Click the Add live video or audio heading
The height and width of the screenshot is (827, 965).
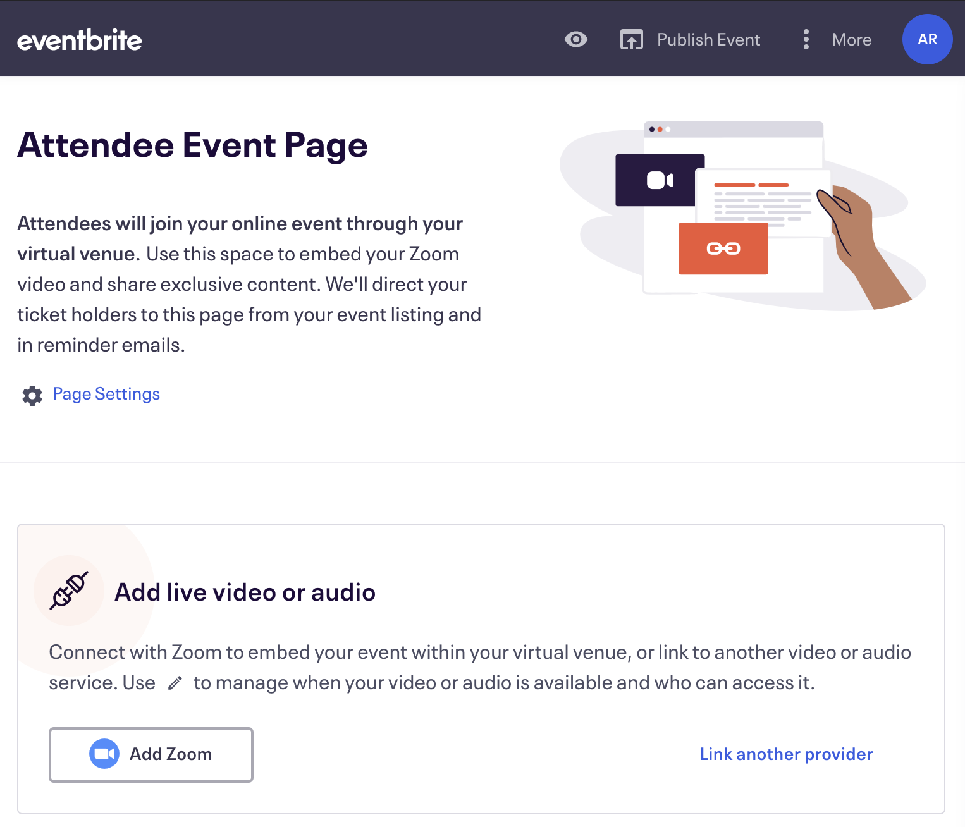pos(245,592)
